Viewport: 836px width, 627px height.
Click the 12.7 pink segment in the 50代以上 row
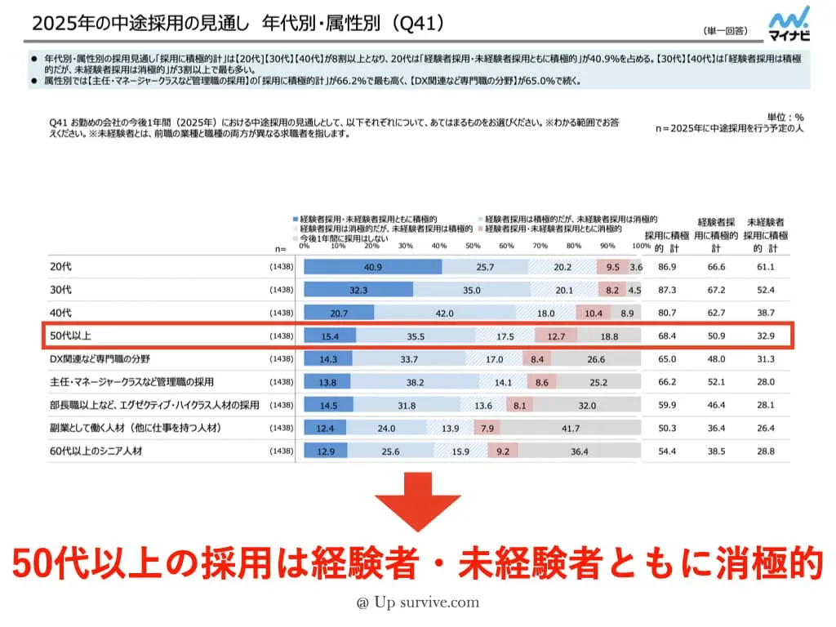pos(556,336)
